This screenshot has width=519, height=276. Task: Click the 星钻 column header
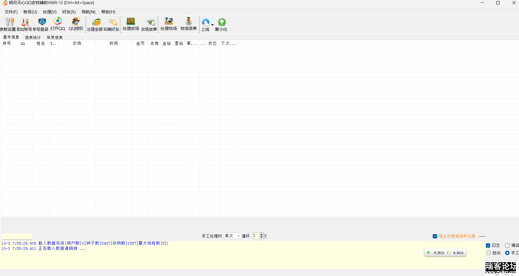pyautogui.click(x=179, y=44)
